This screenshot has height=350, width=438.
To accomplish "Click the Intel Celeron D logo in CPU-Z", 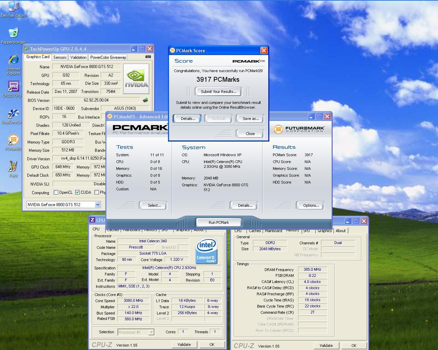I will click(x=206, y=251).
